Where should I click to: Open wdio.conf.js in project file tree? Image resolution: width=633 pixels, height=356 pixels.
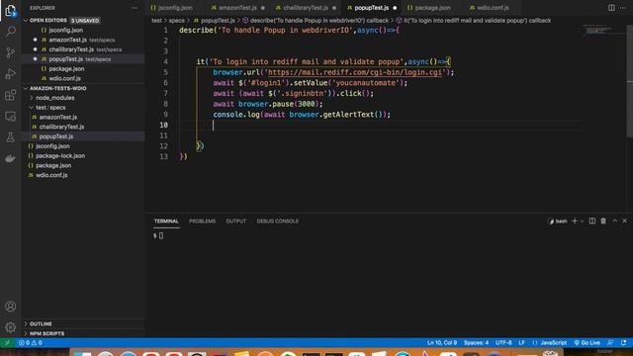point(51,175)
